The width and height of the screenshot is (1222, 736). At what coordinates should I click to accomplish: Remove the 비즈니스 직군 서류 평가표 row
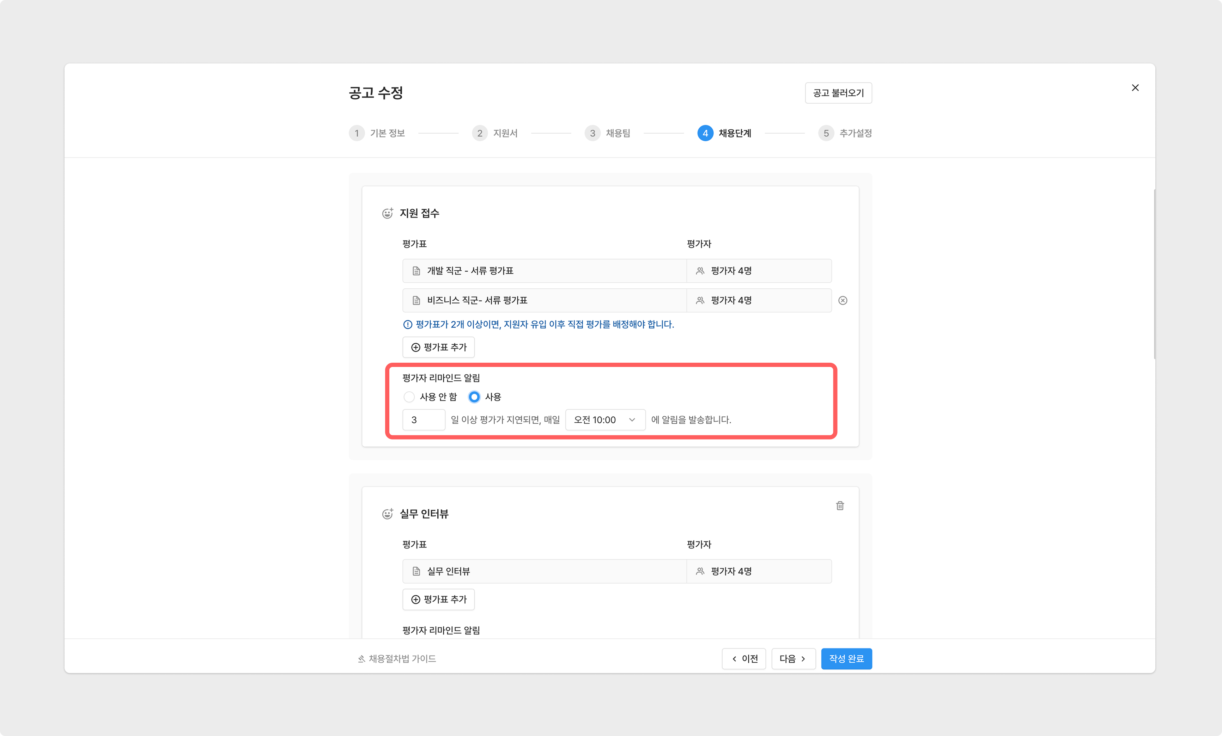(843, 300)
